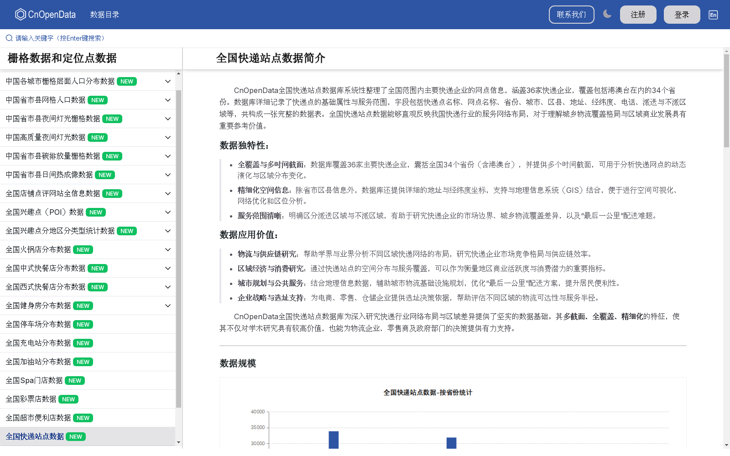Click sidebar heading 栅格数据和定位点数据
This screenshot has width=730, height=456.
pos(62,58)
